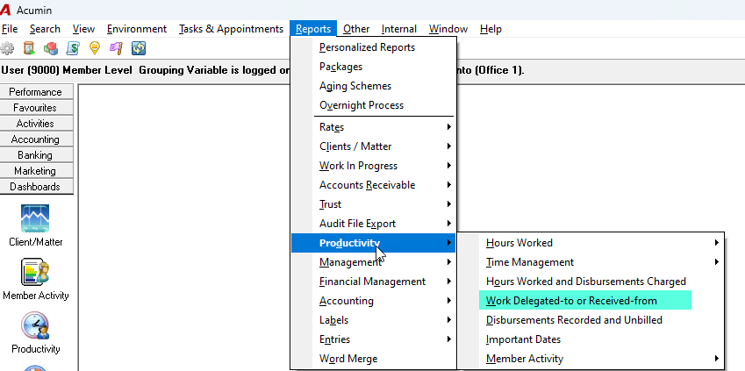This screenshot has width=745, height=371.
Task: Click the hourglass timer toolbar icon
Action: coord(29,48)
